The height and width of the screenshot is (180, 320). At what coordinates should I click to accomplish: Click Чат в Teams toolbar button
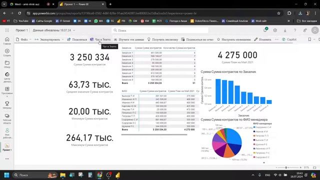tap(100, 39)
